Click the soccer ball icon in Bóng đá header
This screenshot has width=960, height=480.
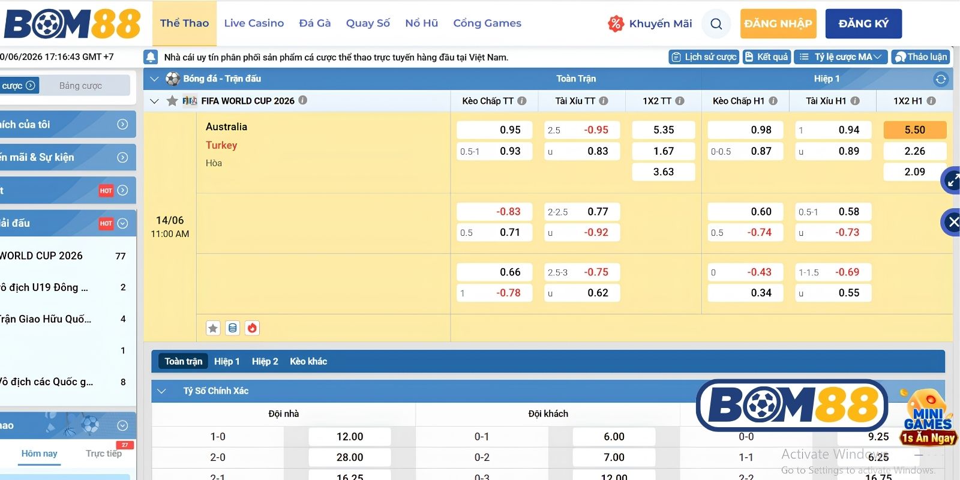[x=173, y=79]
